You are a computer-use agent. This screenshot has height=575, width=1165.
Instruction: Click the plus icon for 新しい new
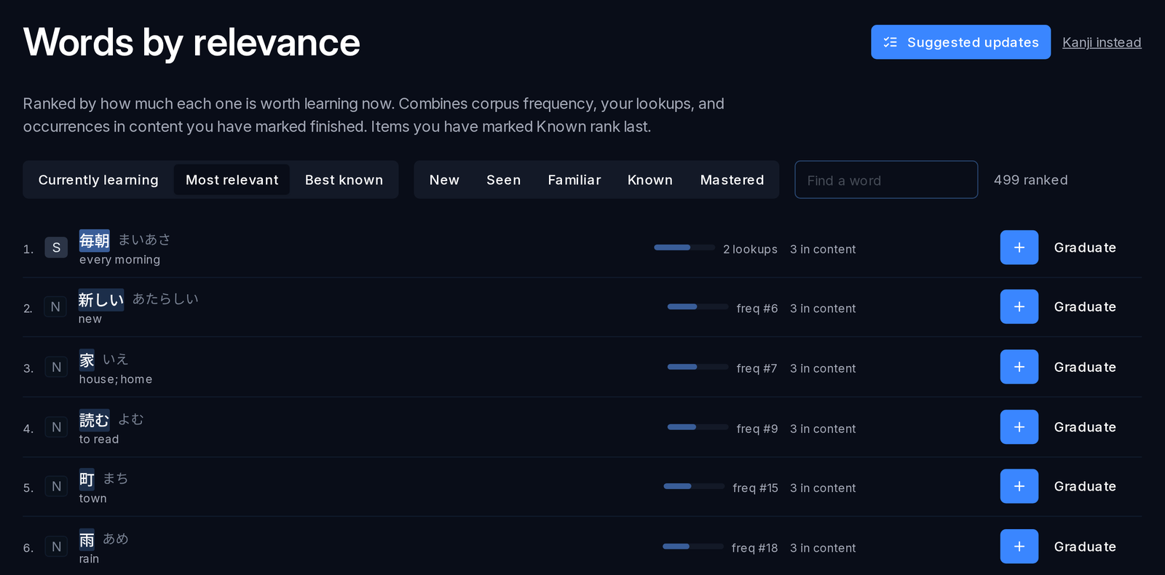pyautogui.click(x=1019, y=307)
